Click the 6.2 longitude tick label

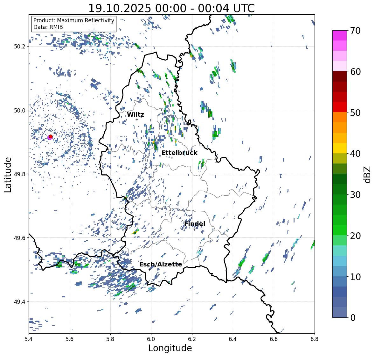[x=192, y=339]
